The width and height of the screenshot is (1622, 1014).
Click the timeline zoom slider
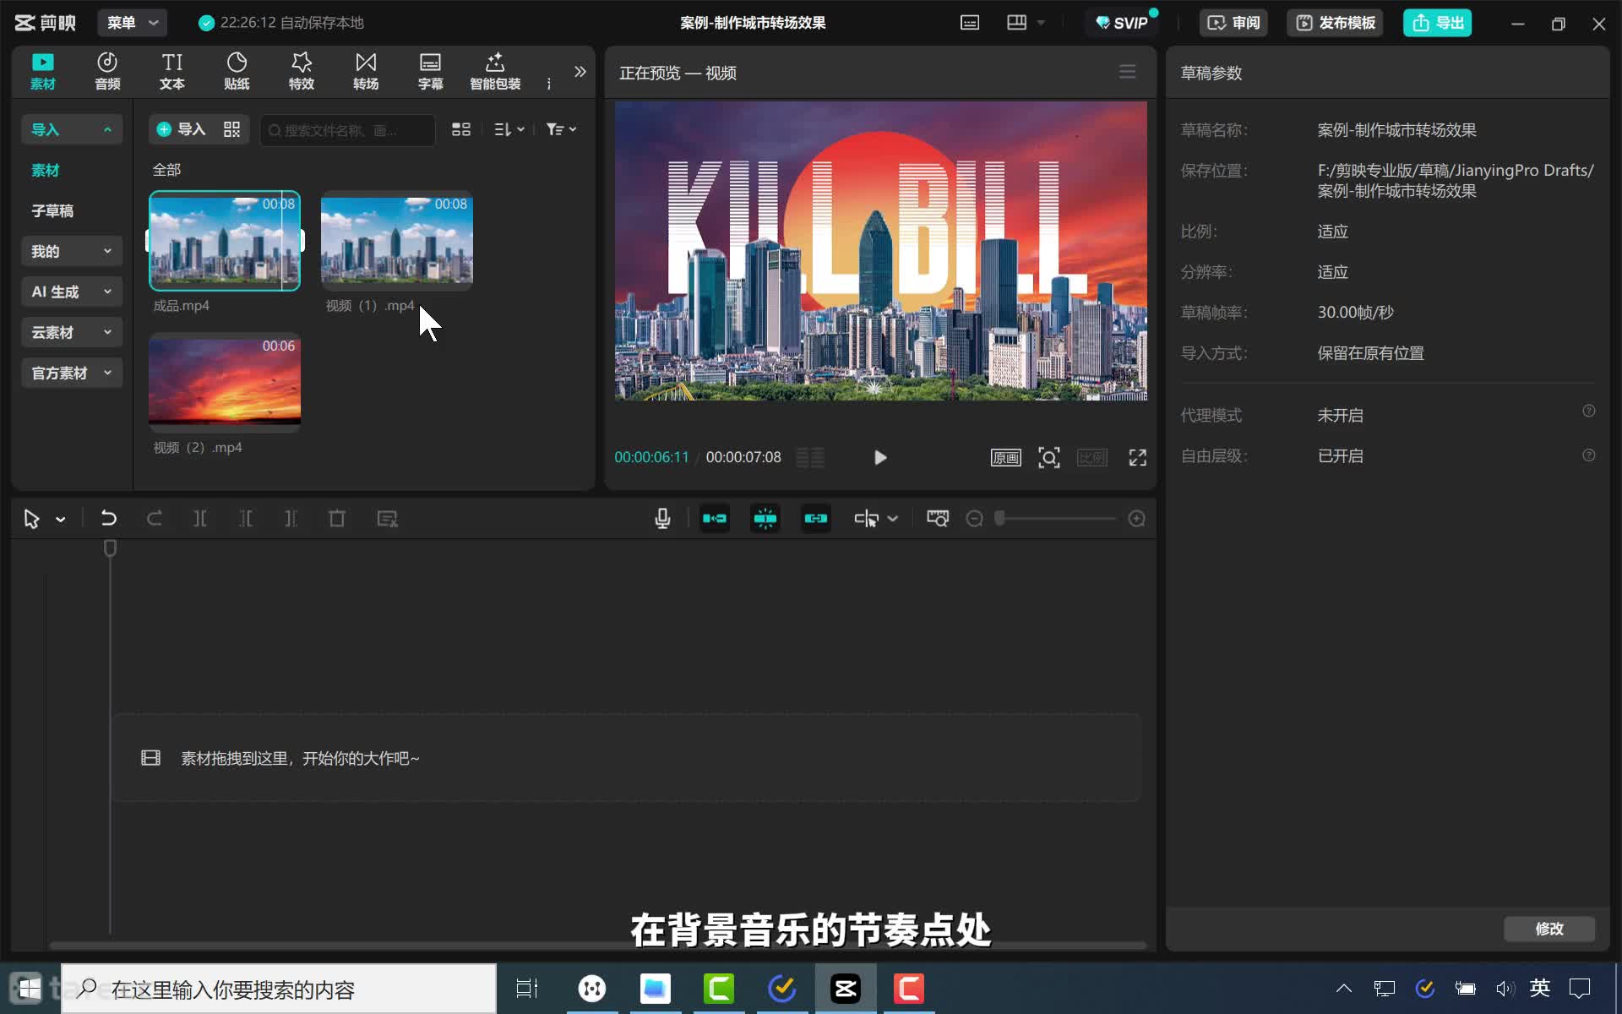1056,519
